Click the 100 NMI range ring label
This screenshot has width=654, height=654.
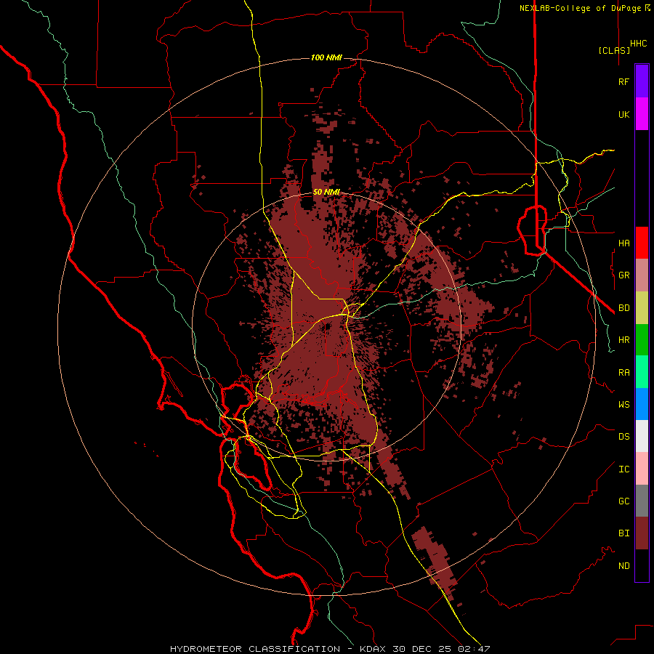pyautogui.click(x=326, y=57)
